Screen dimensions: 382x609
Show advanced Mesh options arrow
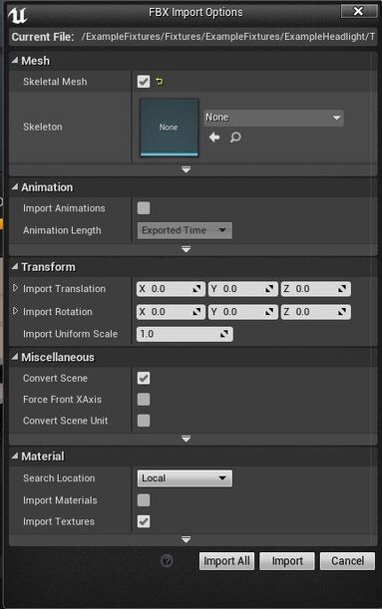(187, 169)
